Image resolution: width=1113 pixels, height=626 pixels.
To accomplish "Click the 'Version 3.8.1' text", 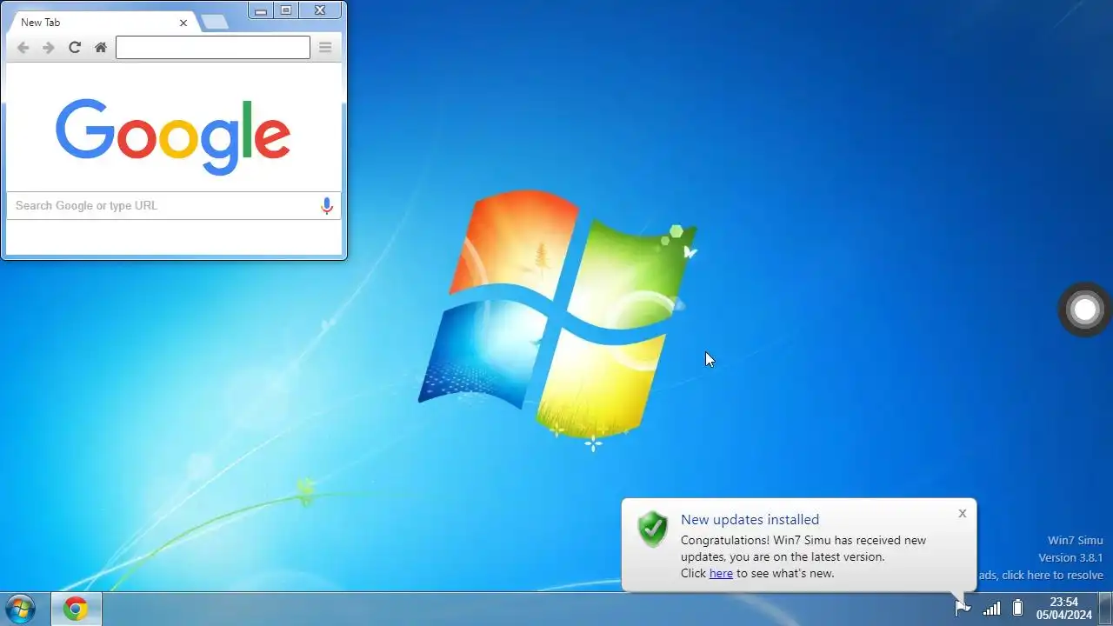I will tap(1070, 558).
